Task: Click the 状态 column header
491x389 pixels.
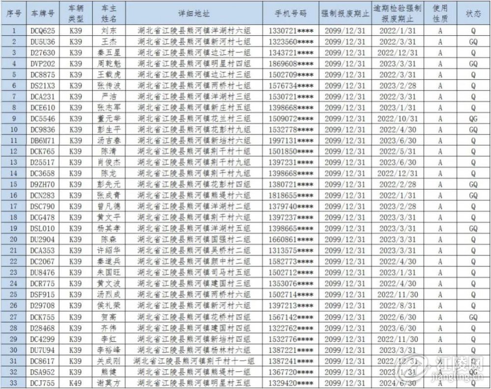Action: 473,13
